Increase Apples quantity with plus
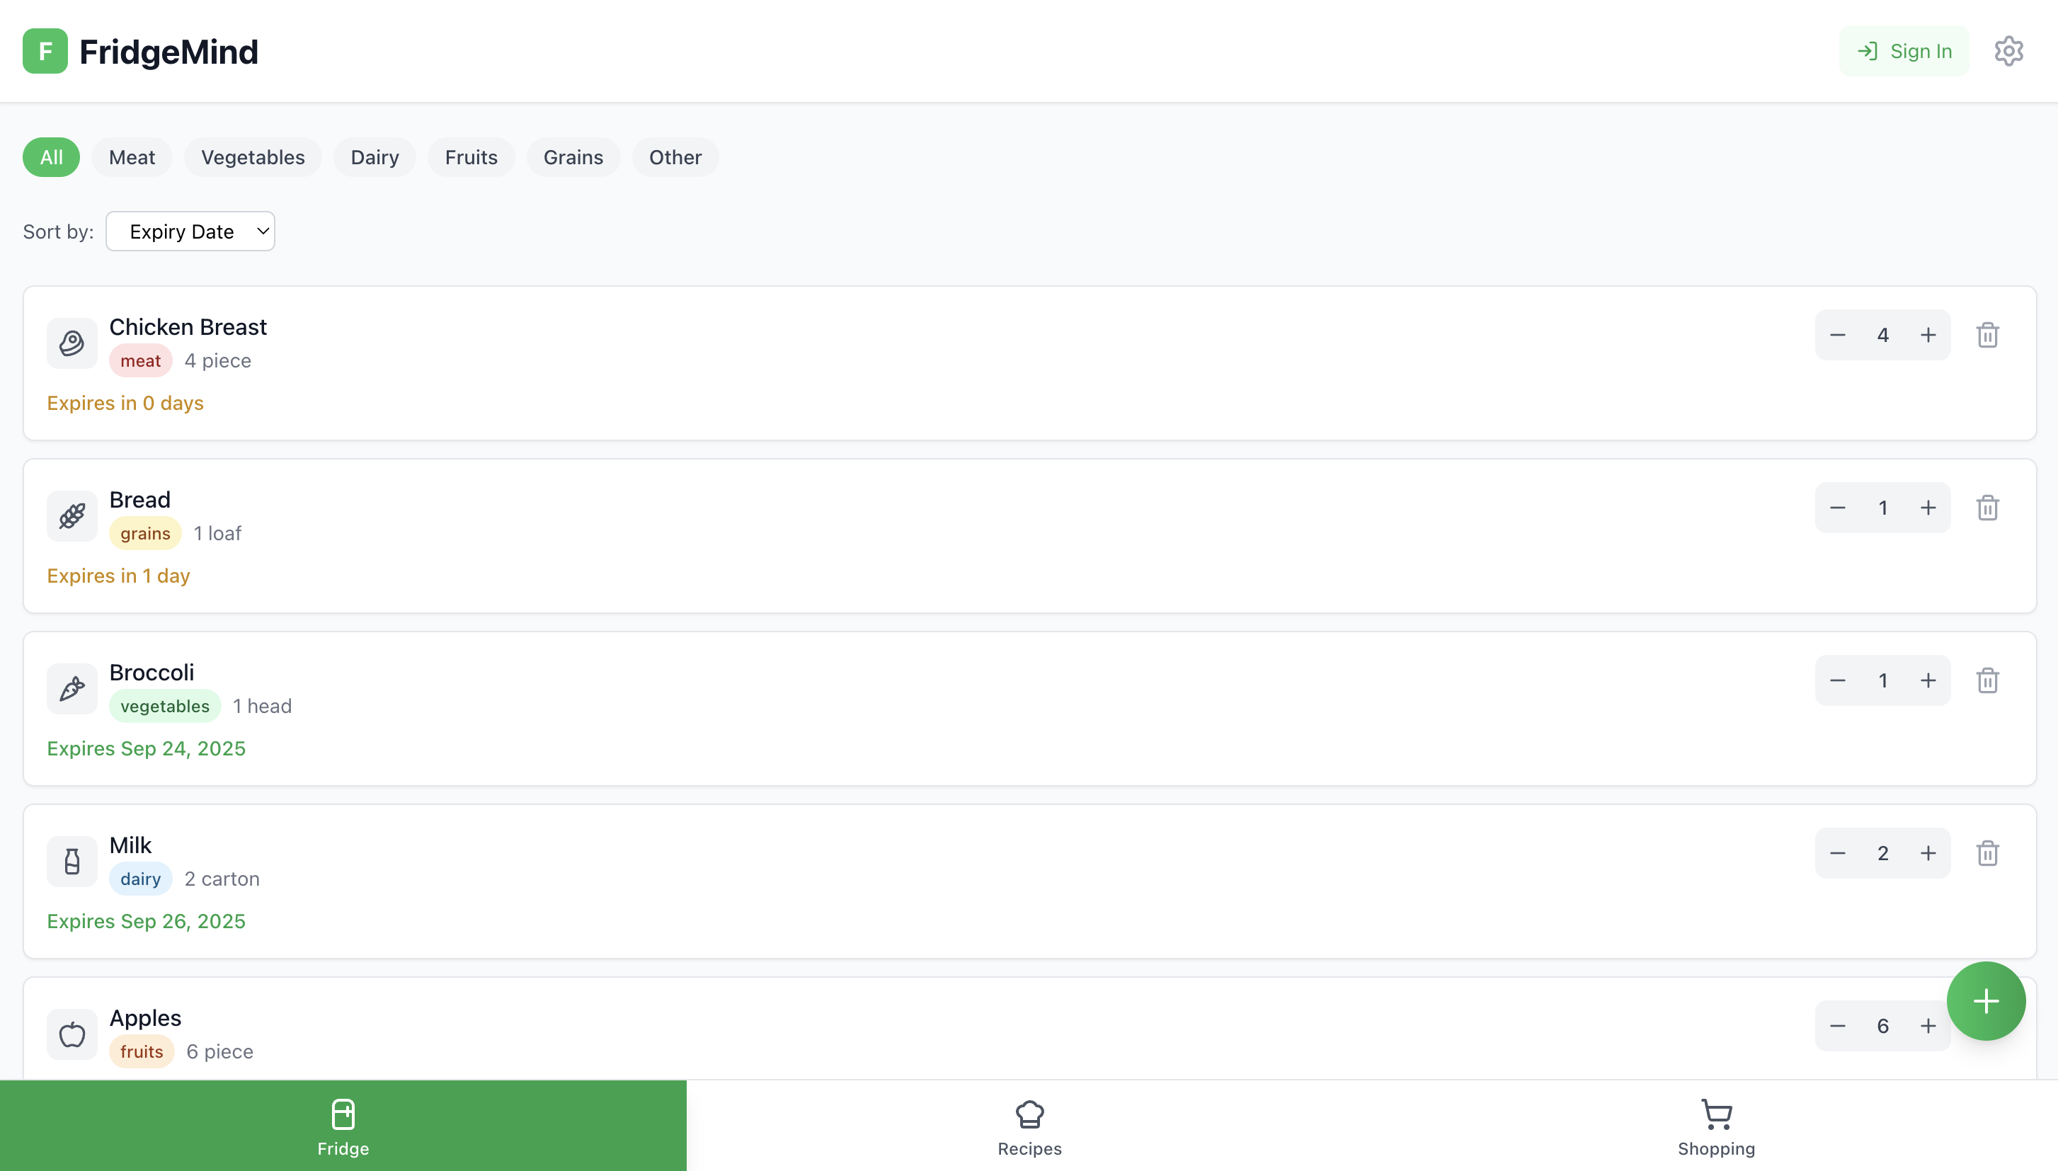This screenshot has height=1171, width=2058. [x=1928, y=1027]
